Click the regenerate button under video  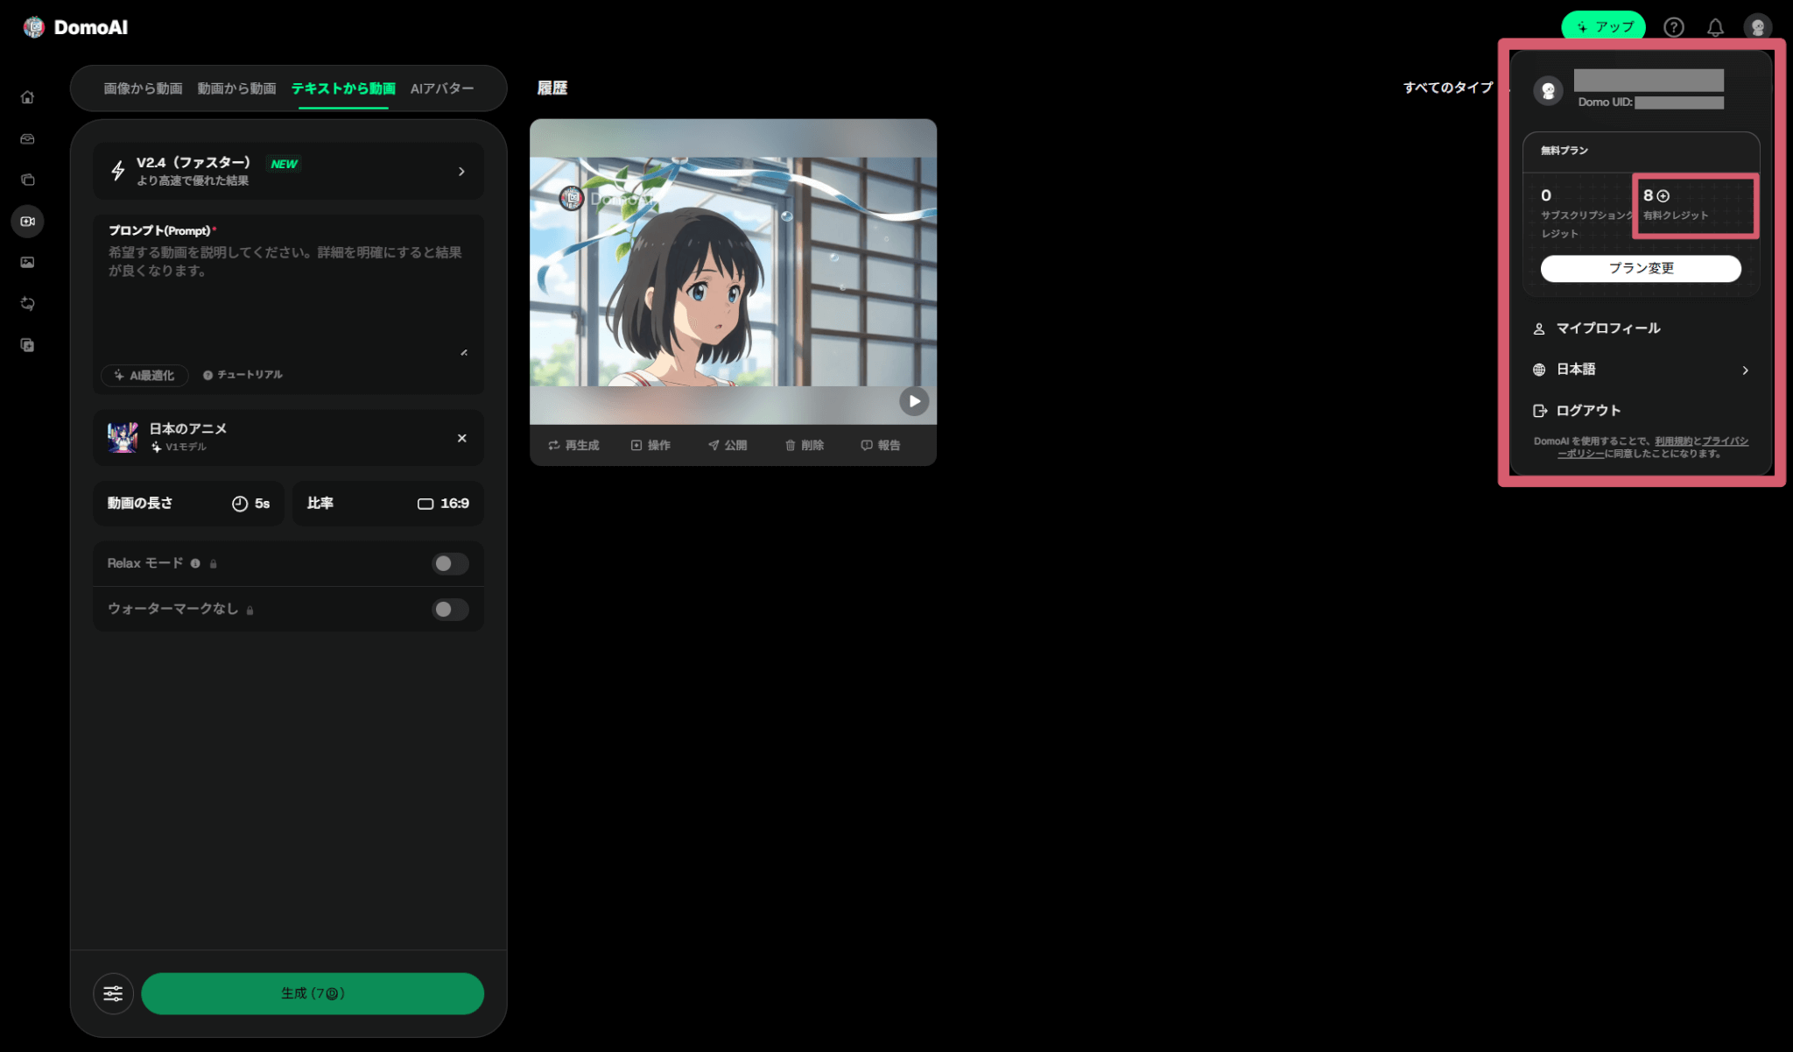[573, 445]
